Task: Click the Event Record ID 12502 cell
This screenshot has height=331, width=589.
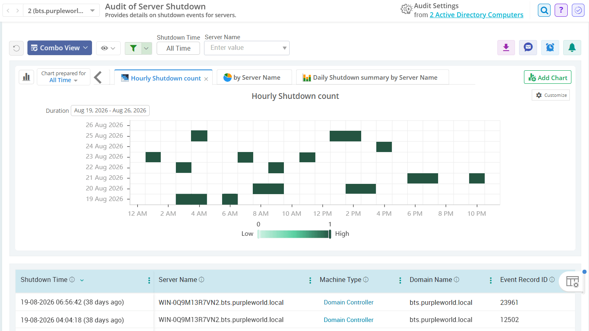Action: [509, 320]
